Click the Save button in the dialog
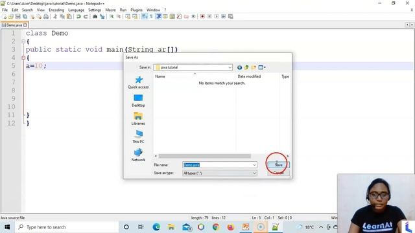The height and width of the screenshot is (233, 415). point(278,165)
